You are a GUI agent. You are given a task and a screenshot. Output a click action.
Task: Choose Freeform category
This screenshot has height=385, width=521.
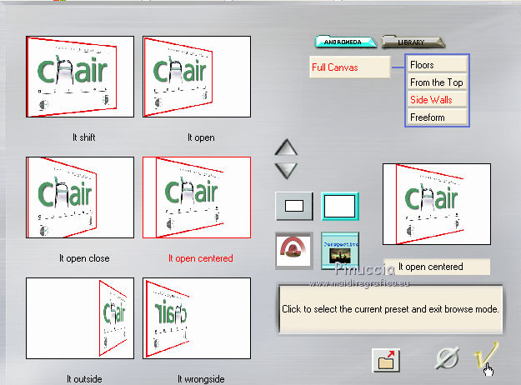(437, 117)
